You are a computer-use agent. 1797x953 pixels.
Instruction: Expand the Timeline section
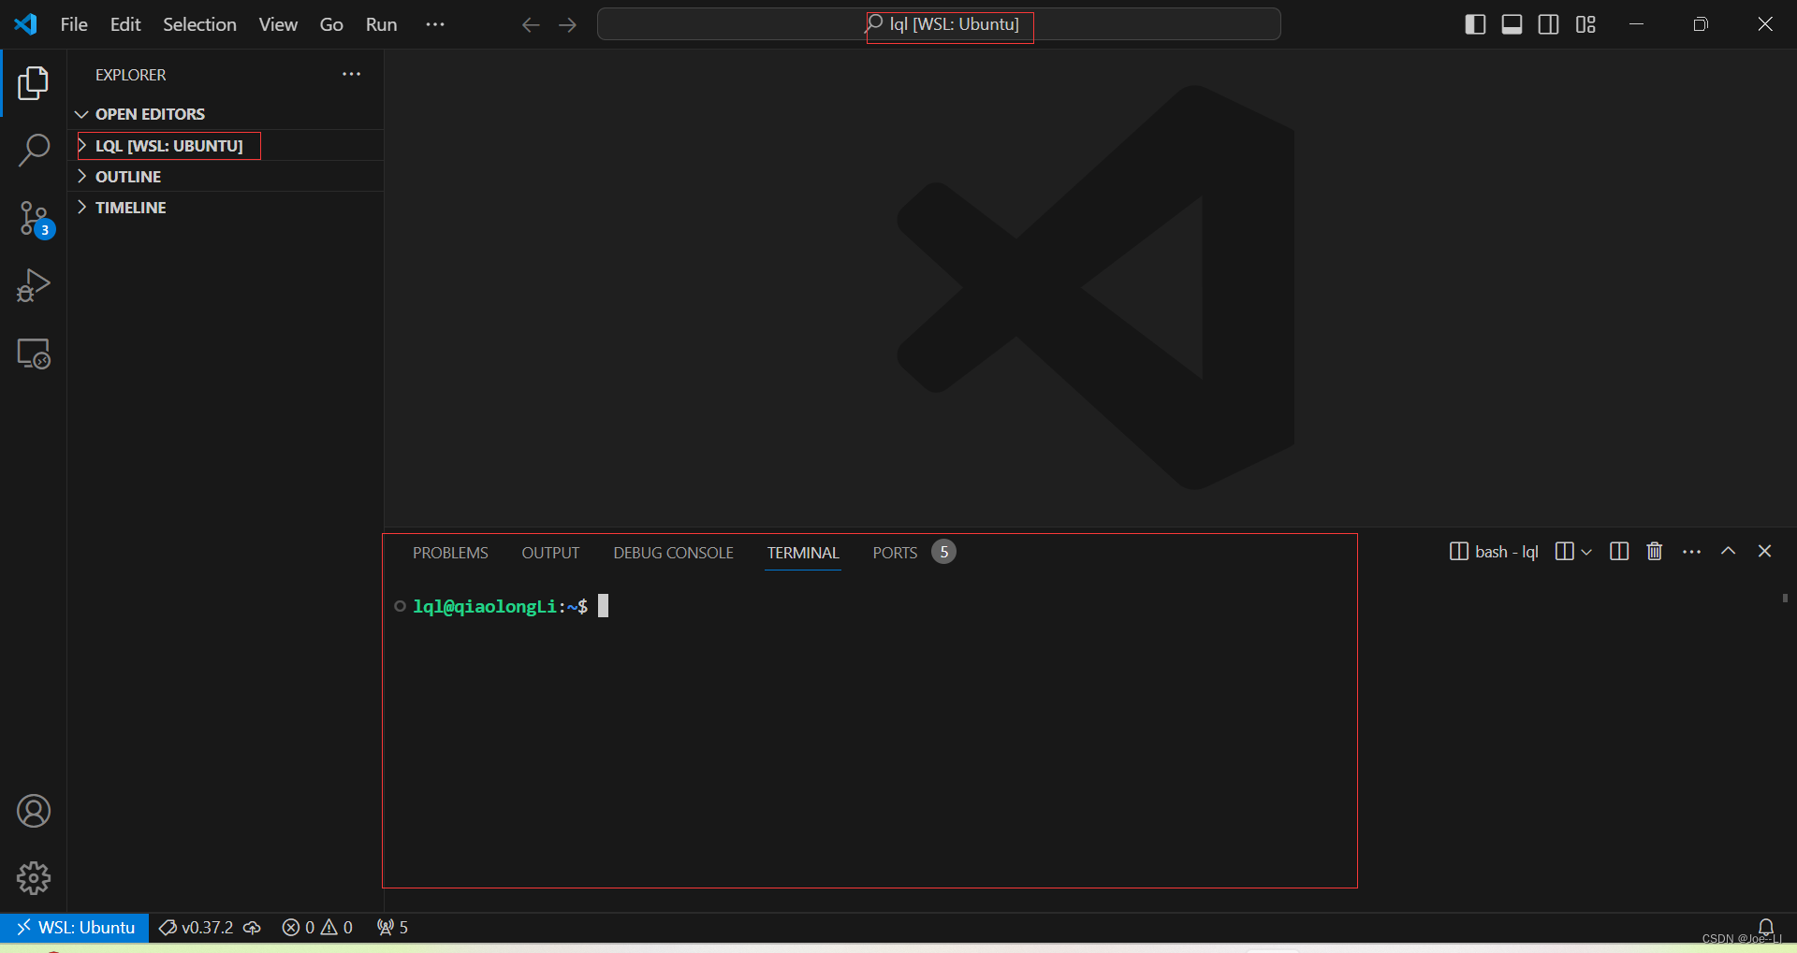coord(226,207)
